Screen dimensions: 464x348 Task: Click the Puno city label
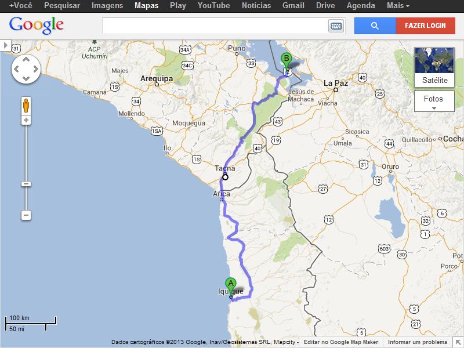coord(237,48)
